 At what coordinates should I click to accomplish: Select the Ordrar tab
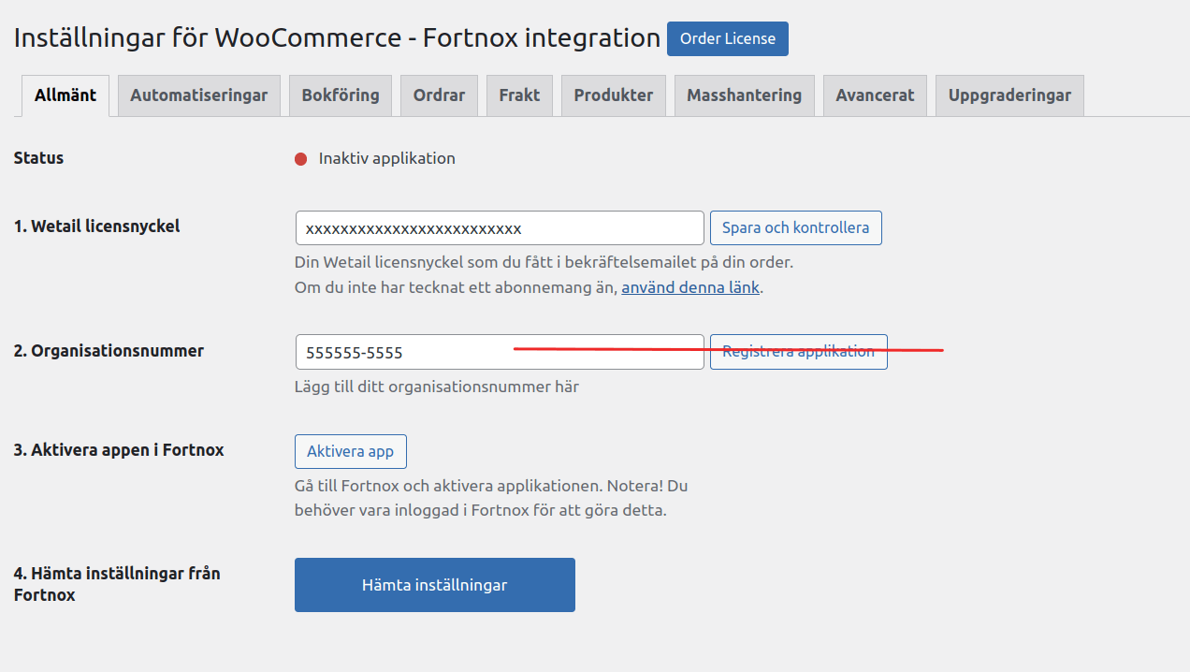point(439,95)
